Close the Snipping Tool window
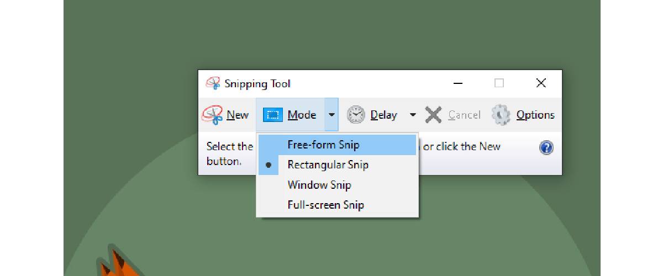Viewport: 663px width, 276px height. (x=541, y=83)
